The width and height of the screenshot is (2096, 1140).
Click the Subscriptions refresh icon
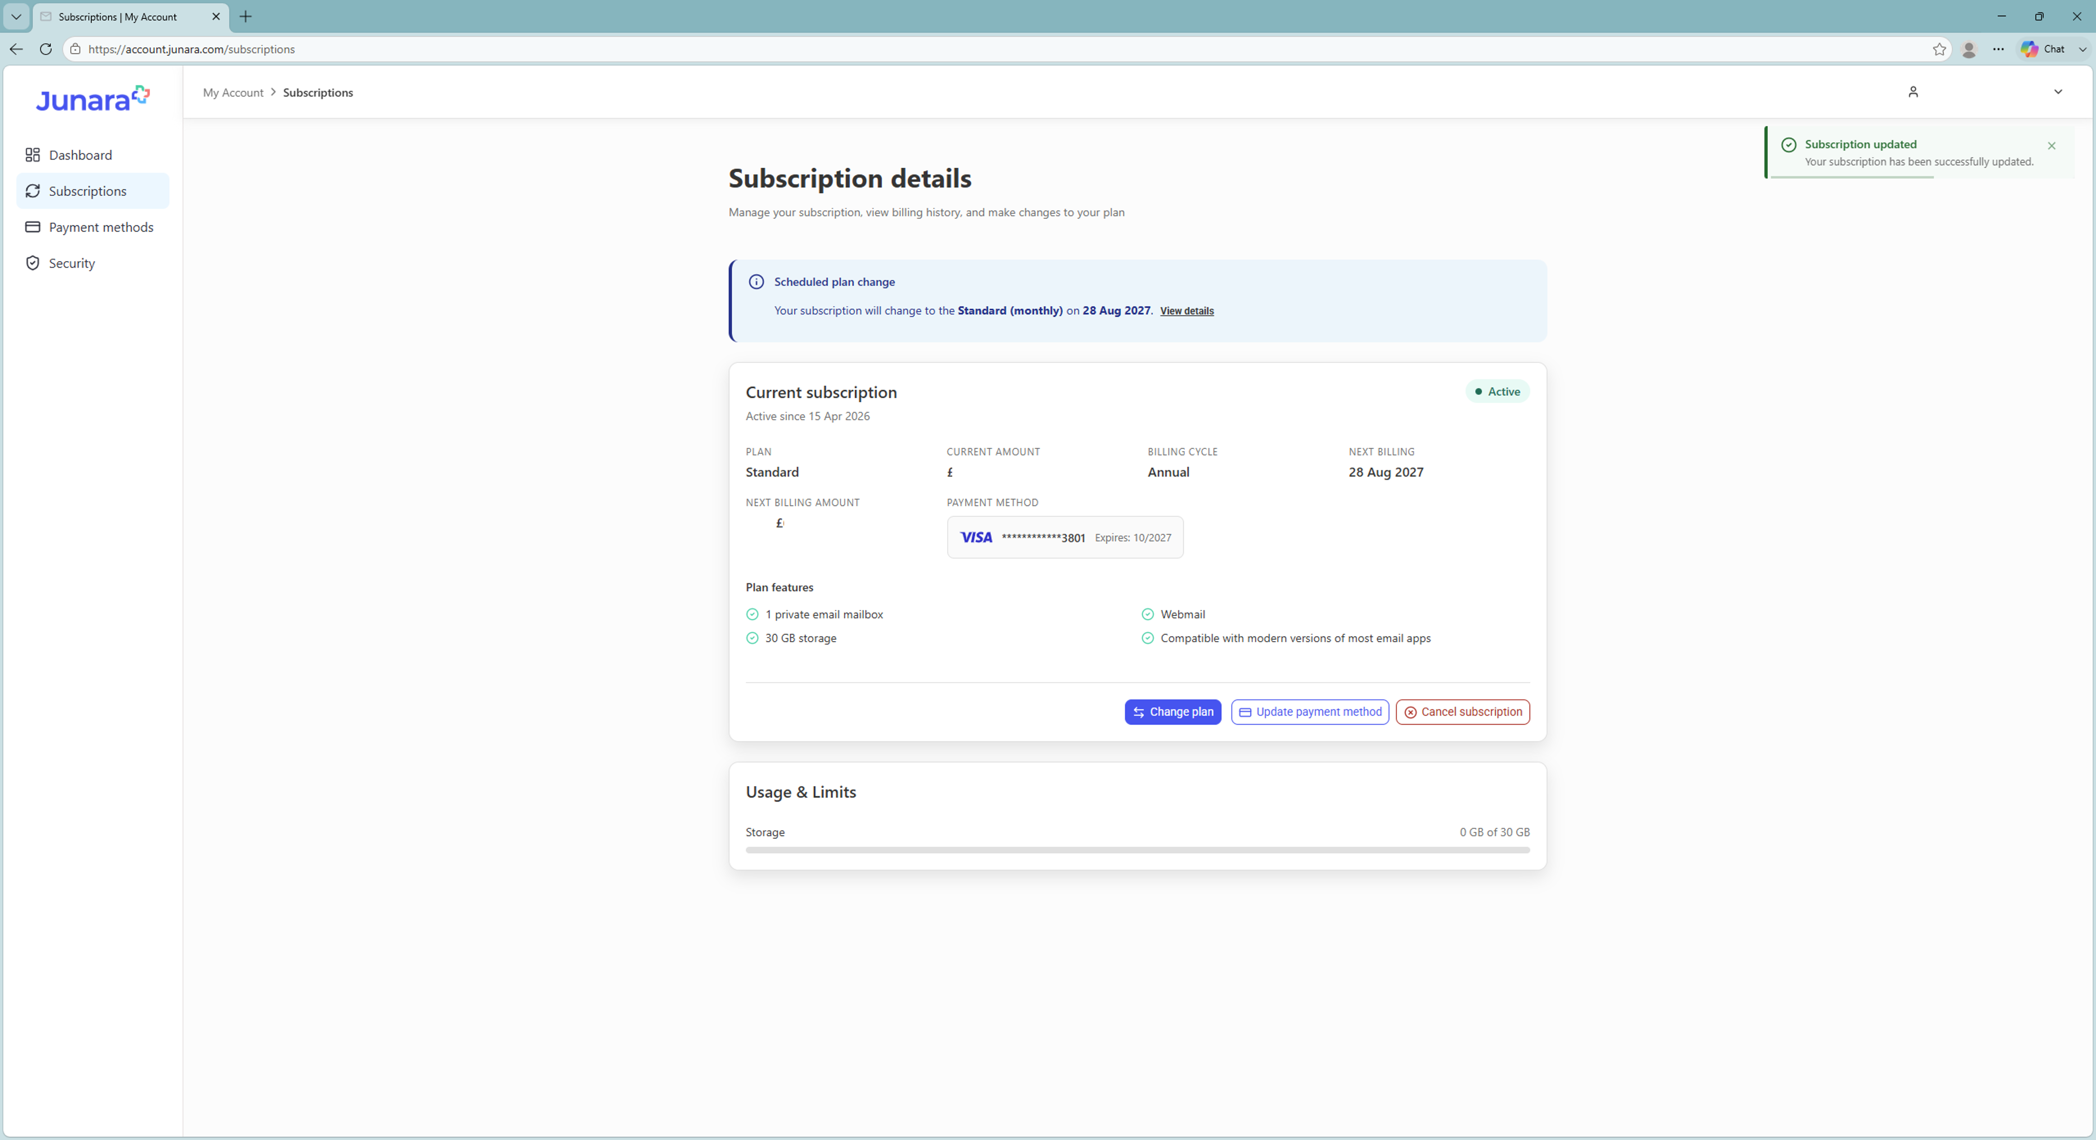point(32,191)
